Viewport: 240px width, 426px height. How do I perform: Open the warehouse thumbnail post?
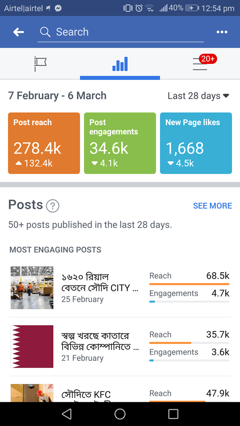pyautogui.click(x=32, y=288)
